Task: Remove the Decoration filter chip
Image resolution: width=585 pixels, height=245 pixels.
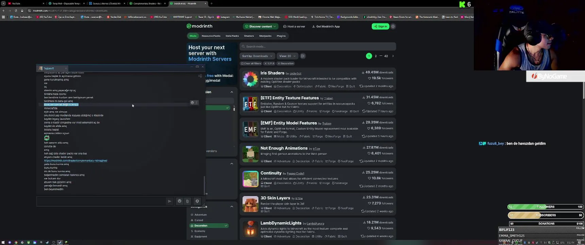Action: 286,63
